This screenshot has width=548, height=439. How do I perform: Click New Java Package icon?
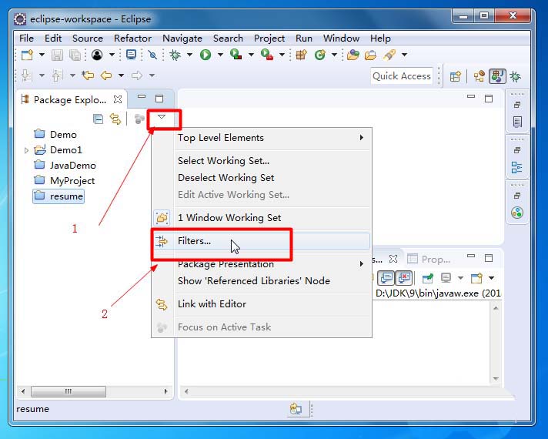[301, 55]
